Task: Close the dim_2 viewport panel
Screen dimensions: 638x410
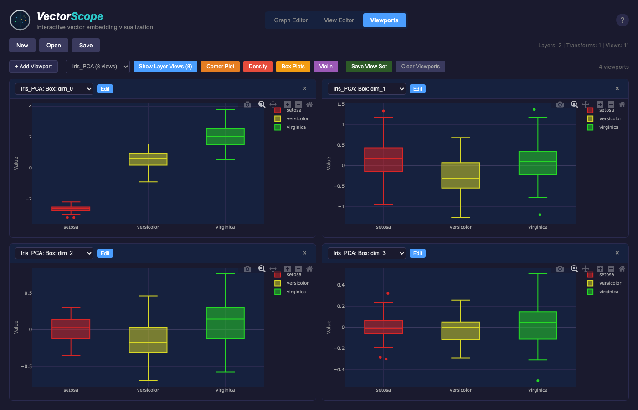Action: coord(304,253)
